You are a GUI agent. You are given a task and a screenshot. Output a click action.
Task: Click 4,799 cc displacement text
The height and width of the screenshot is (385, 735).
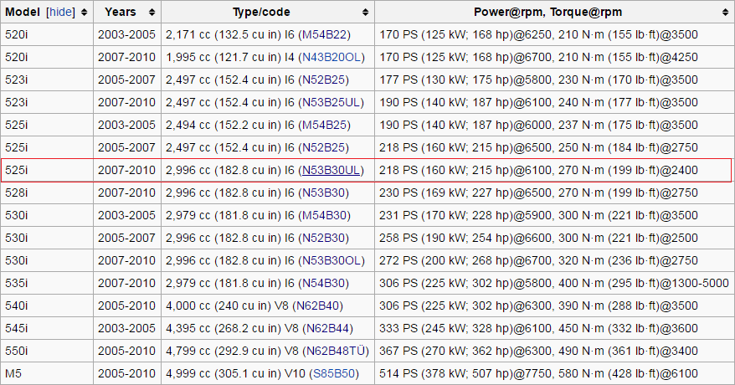pos(188,351)
